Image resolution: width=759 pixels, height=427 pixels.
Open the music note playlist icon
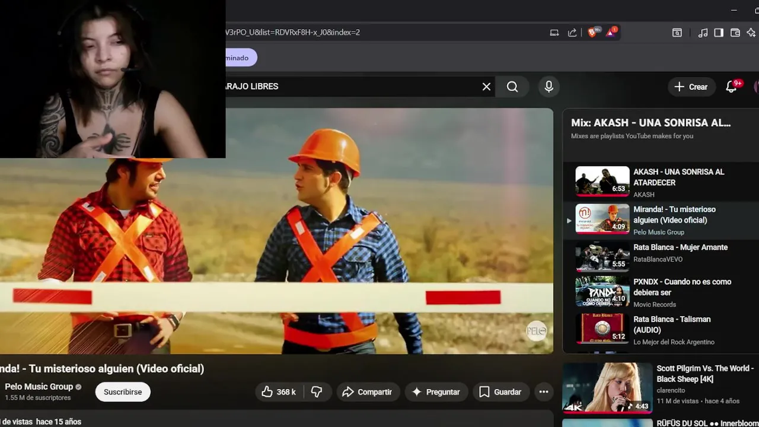703,33
